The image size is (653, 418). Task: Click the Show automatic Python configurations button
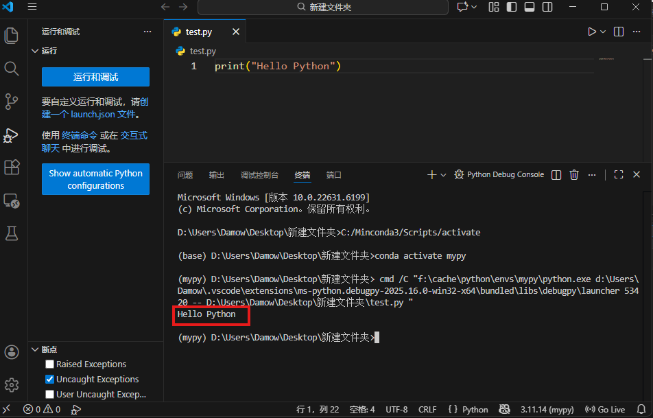pos(95,179)
